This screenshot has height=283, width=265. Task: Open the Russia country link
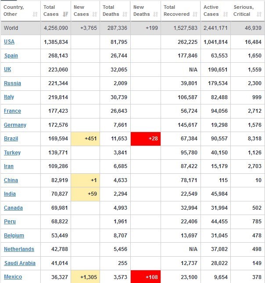(x=12, y=83)
